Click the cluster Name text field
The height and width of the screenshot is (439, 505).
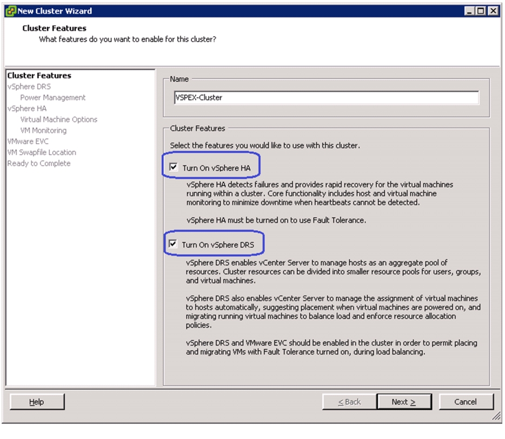pyautogui.click(x=326, y=97)
